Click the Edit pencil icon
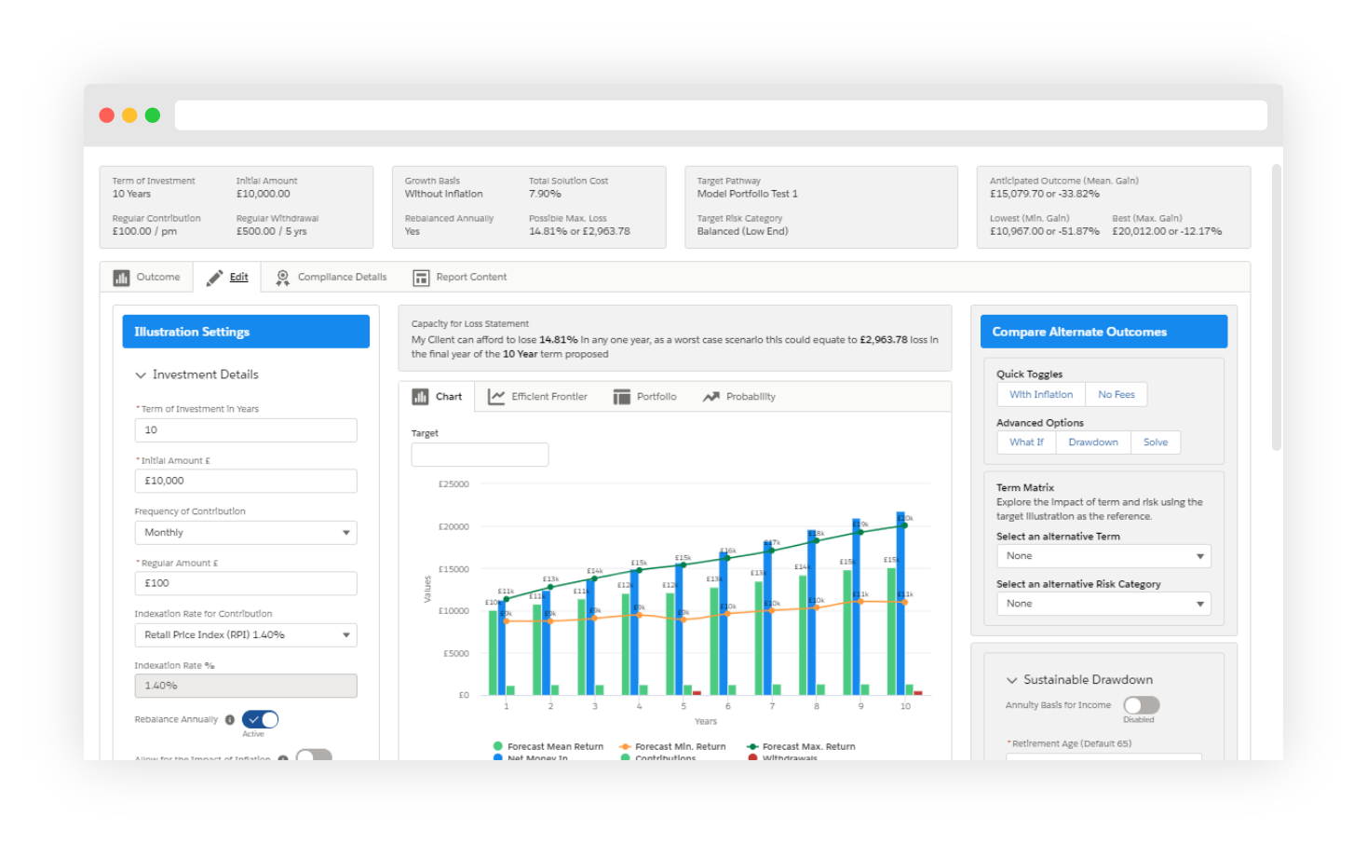This screenshot has height=844, width=1367. pyautogui.click(x=214, y=278)
